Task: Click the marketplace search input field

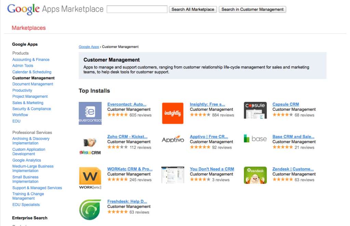Action: click(x=137, y=9)
